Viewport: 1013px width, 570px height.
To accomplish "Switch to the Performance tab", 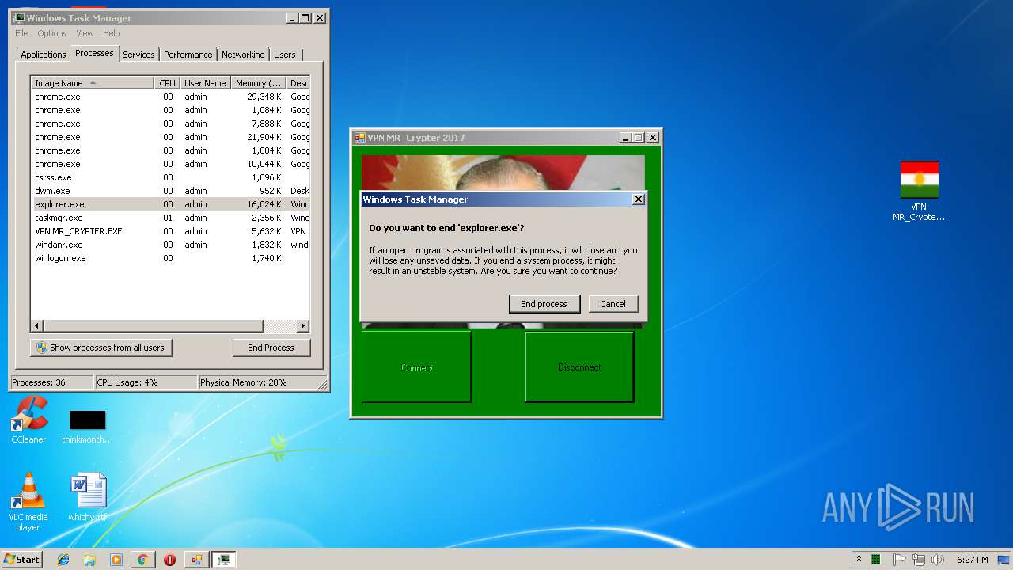I will (188, 55).
